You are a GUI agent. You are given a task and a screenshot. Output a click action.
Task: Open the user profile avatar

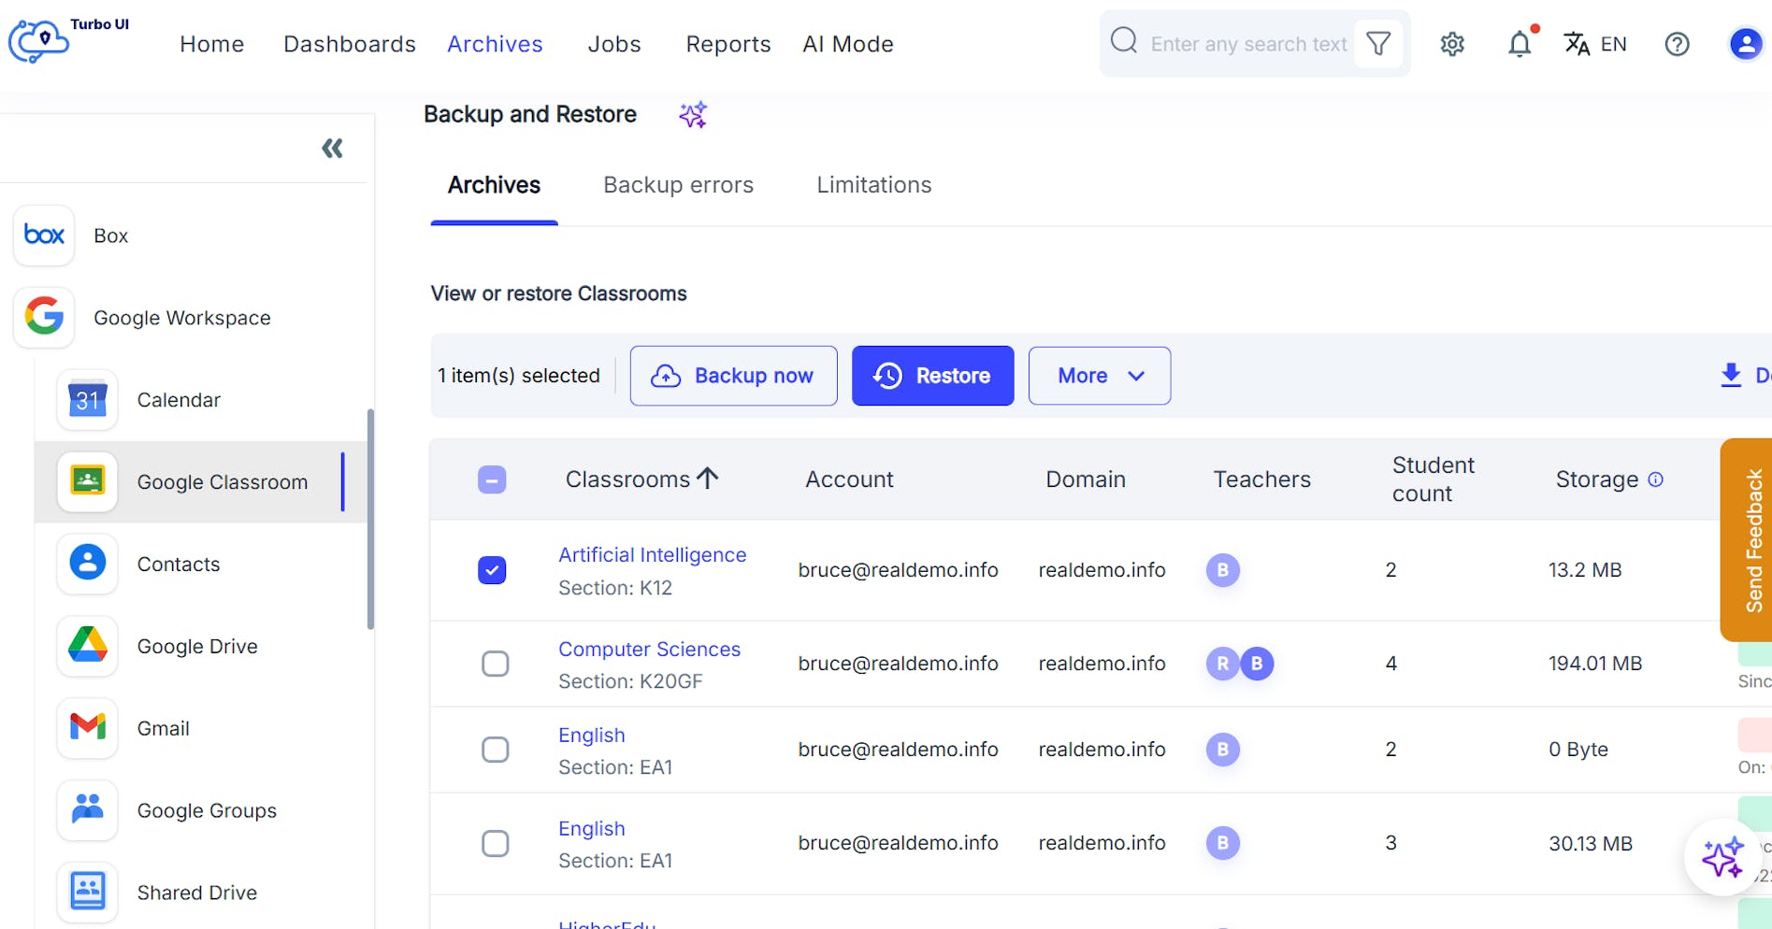click(1745, 44)
